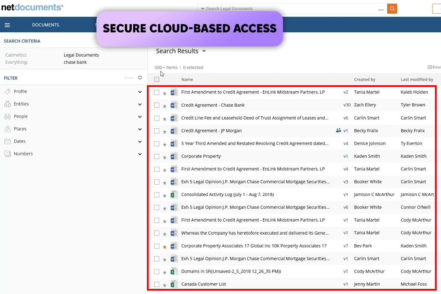The image size is (441, 294).
Task: Open Credit Agreement - Chase Bank document
Action: click(213, 105)
